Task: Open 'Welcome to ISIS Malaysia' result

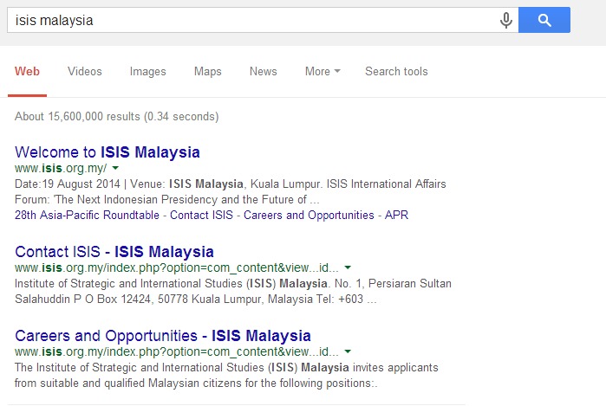Action: point(108,152)
